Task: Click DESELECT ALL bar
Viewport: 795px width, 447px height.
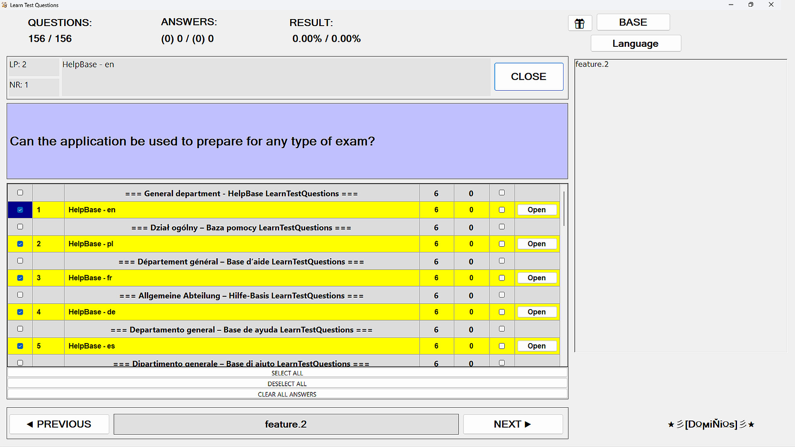Action: [287, 384]
